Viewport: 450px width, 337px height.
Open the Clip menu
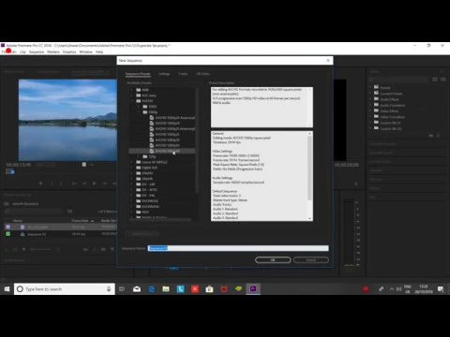pyautogui.click(x=22, y=51)
